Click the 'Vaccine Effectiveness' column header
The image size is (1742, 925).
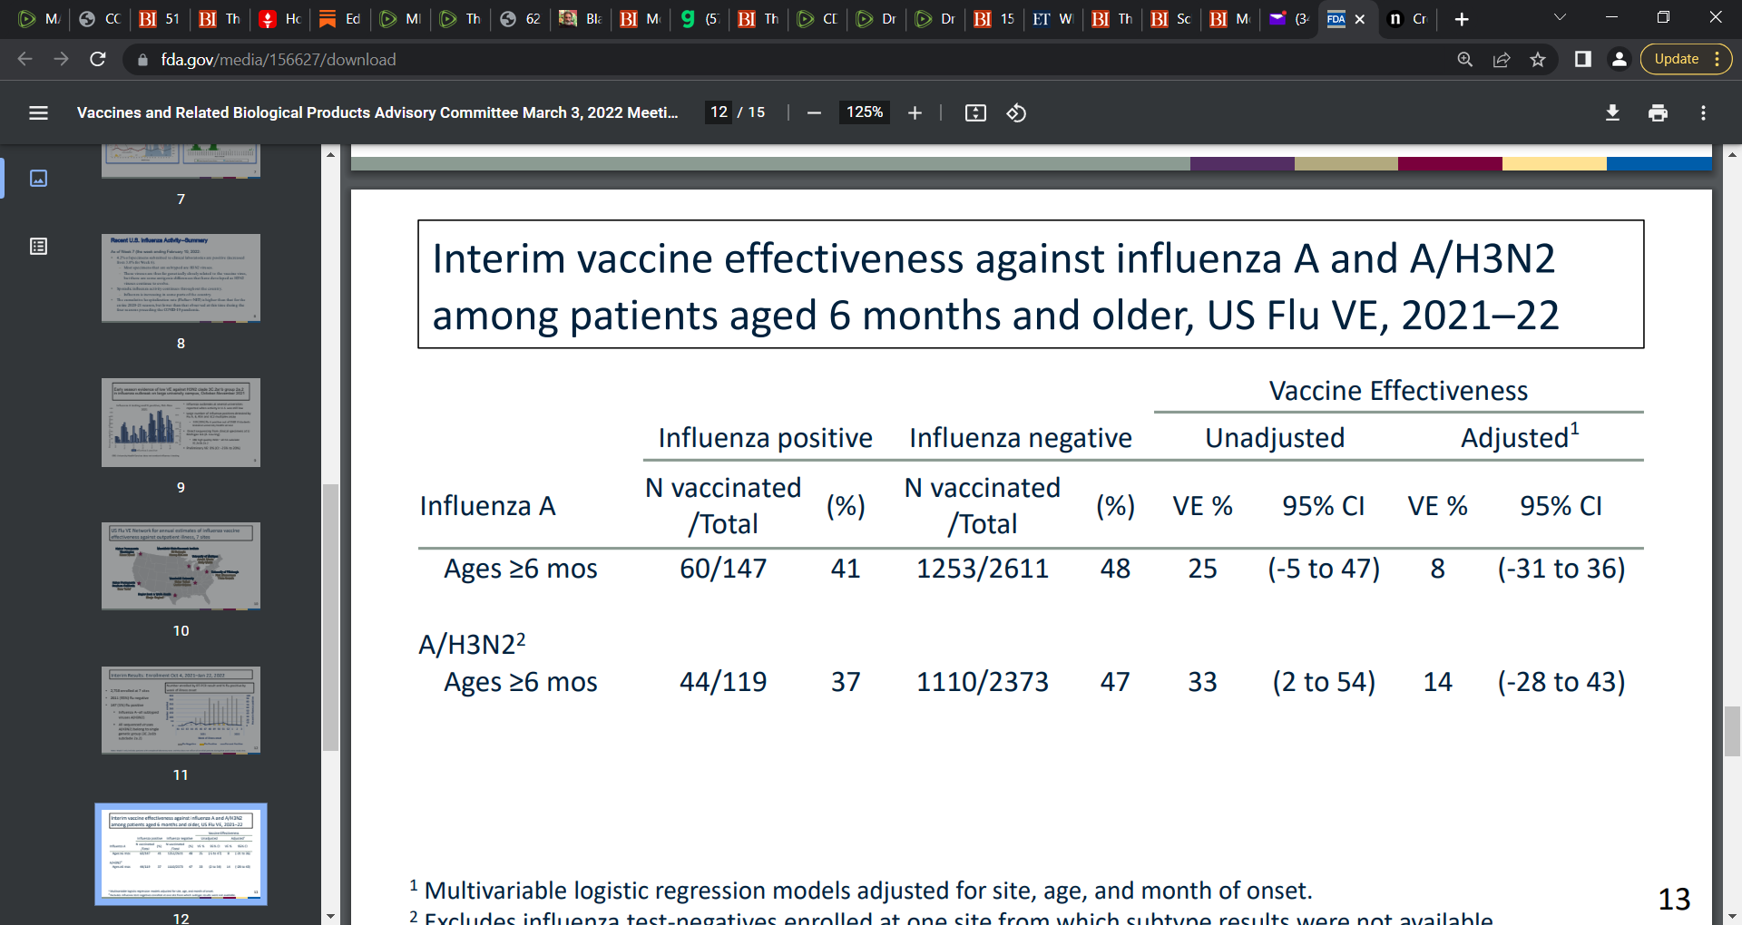[x=1398, y=391]
